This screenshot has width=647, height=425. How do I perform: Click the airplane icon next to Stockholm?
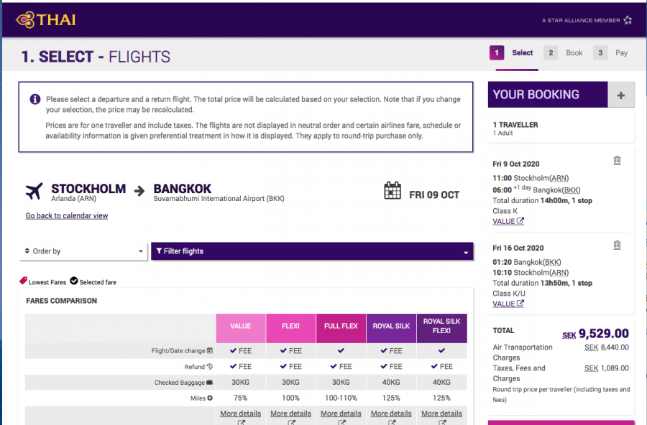click(34, 192)
